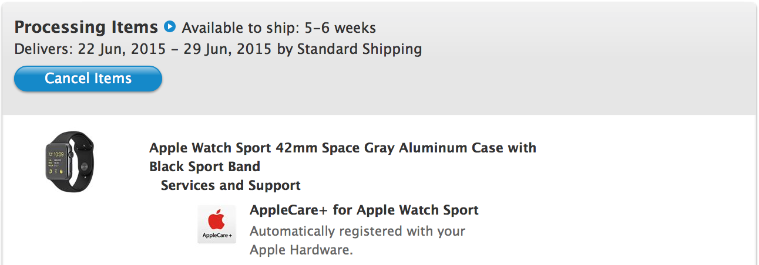Click the Apple Watch Sport 42mm product title
This screenshot has width=759, height=265.
tap(342, 148)
